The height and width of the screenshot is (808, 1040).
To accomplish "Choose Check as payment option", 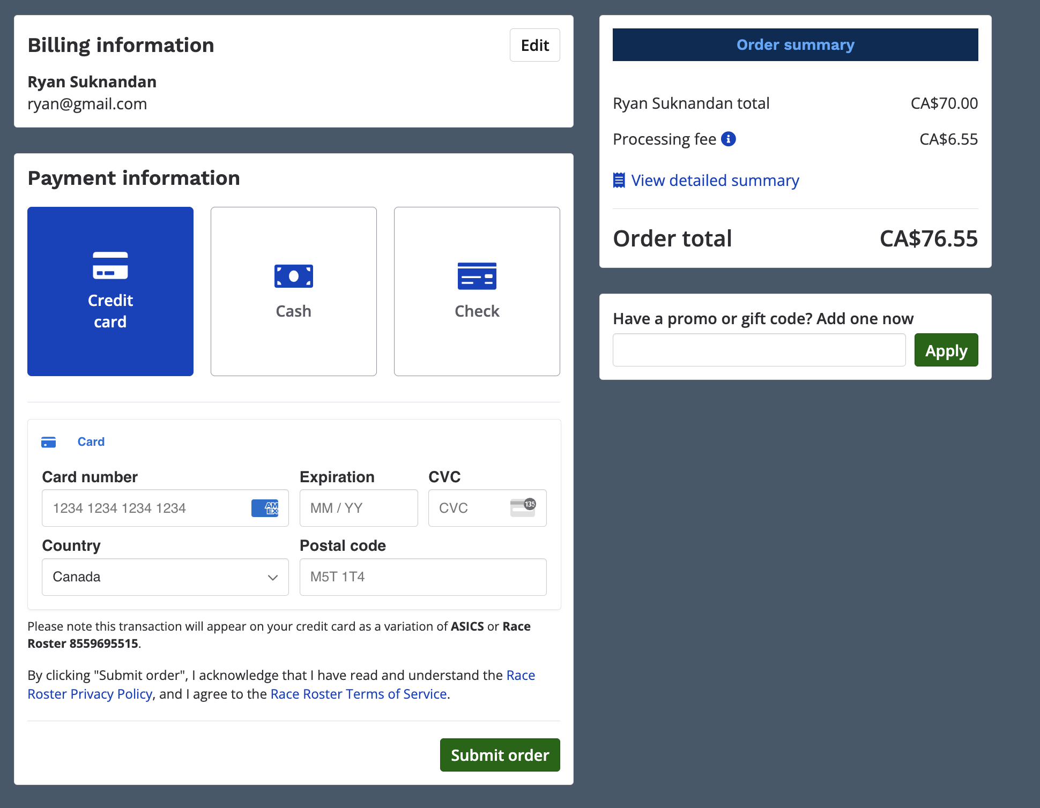I will [477, 291].
